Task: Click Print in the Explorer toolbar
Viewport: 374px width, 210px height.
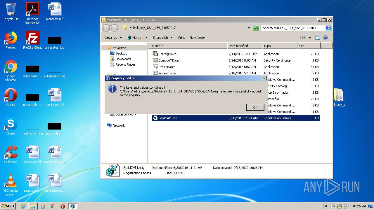Action: click(181, 38)
